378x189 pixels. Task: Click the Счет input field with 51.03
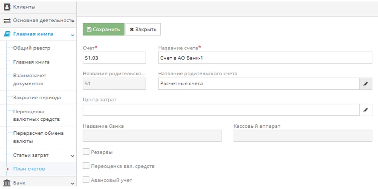(x=114, y=58)
